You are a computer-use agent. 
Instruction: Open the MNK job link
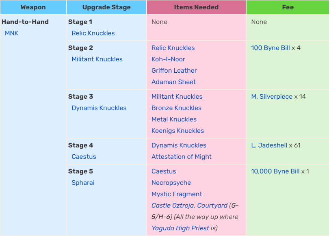[x=11, y=33]
